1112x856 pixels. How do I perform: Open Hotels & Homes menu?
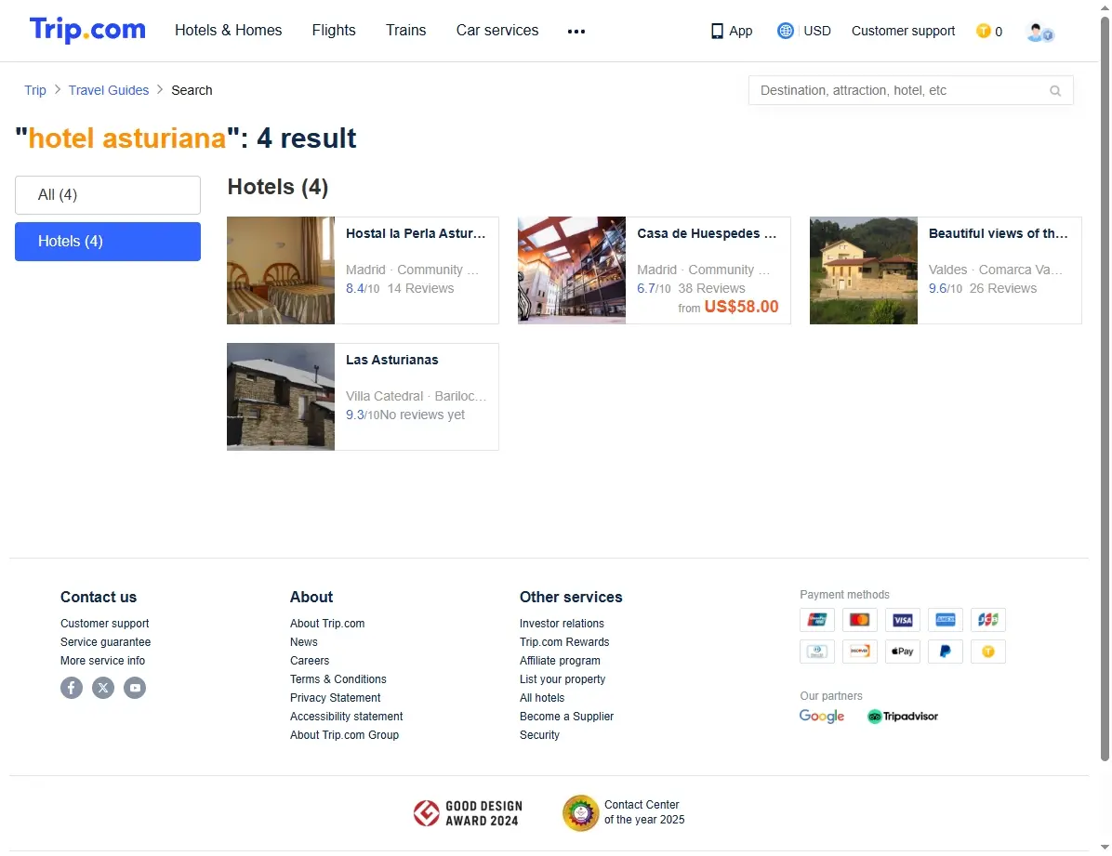[x=229, y=31]
